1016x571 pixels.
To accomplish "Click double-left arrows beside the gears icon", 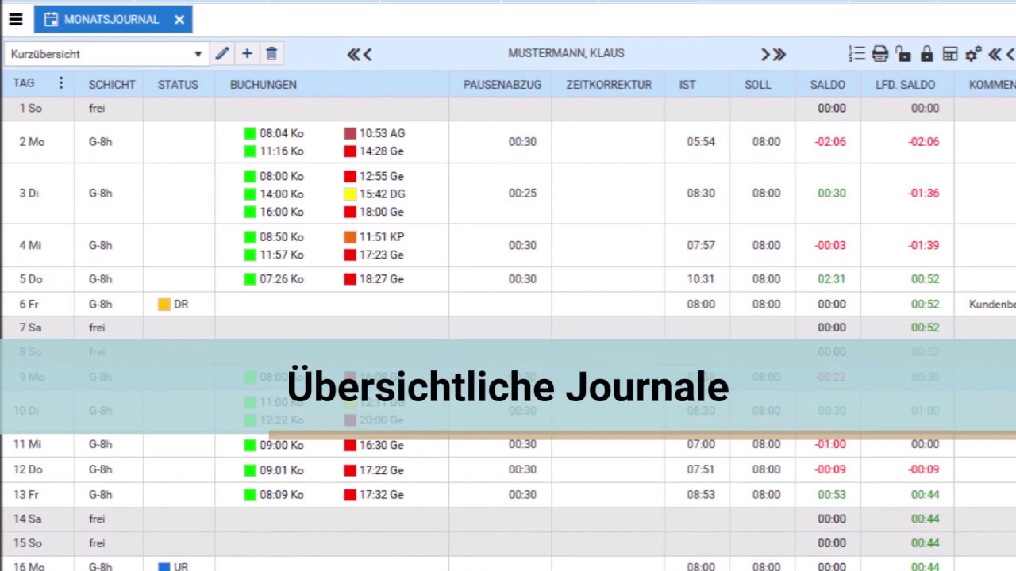I will 995,54.
